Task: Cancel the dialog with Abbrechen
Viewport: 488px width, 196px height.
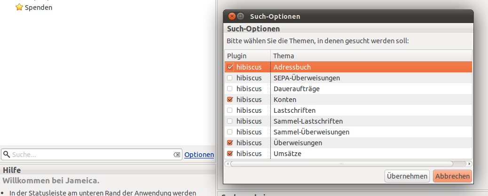Action: click(453, 176)
